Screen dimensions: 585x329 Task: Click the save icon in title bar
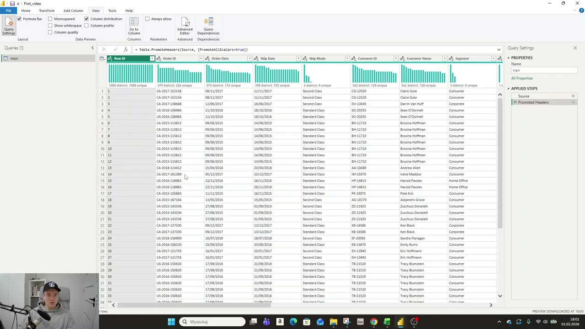pyautogui.click(x=12, y=4)
